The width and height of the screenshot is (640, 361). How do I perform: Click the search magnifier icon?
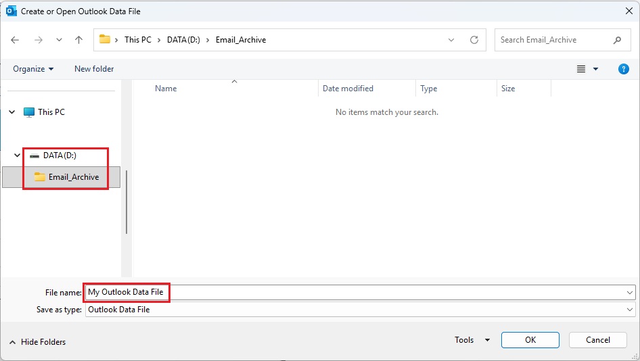[x=617, y=40]
